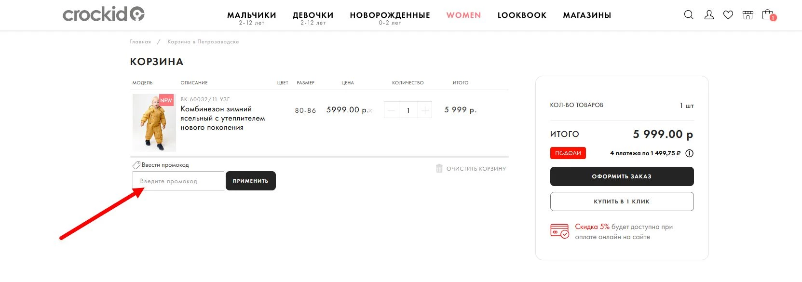Open the yellow winter jumpsuit product thumbnail

tap(154, 123)
